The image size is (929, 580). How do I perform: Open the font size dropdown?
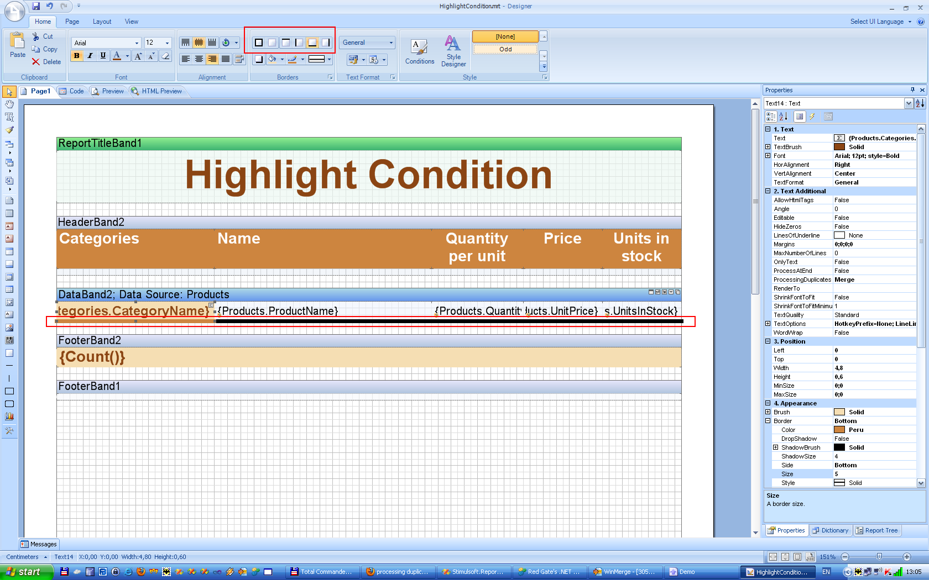[168, 43]
